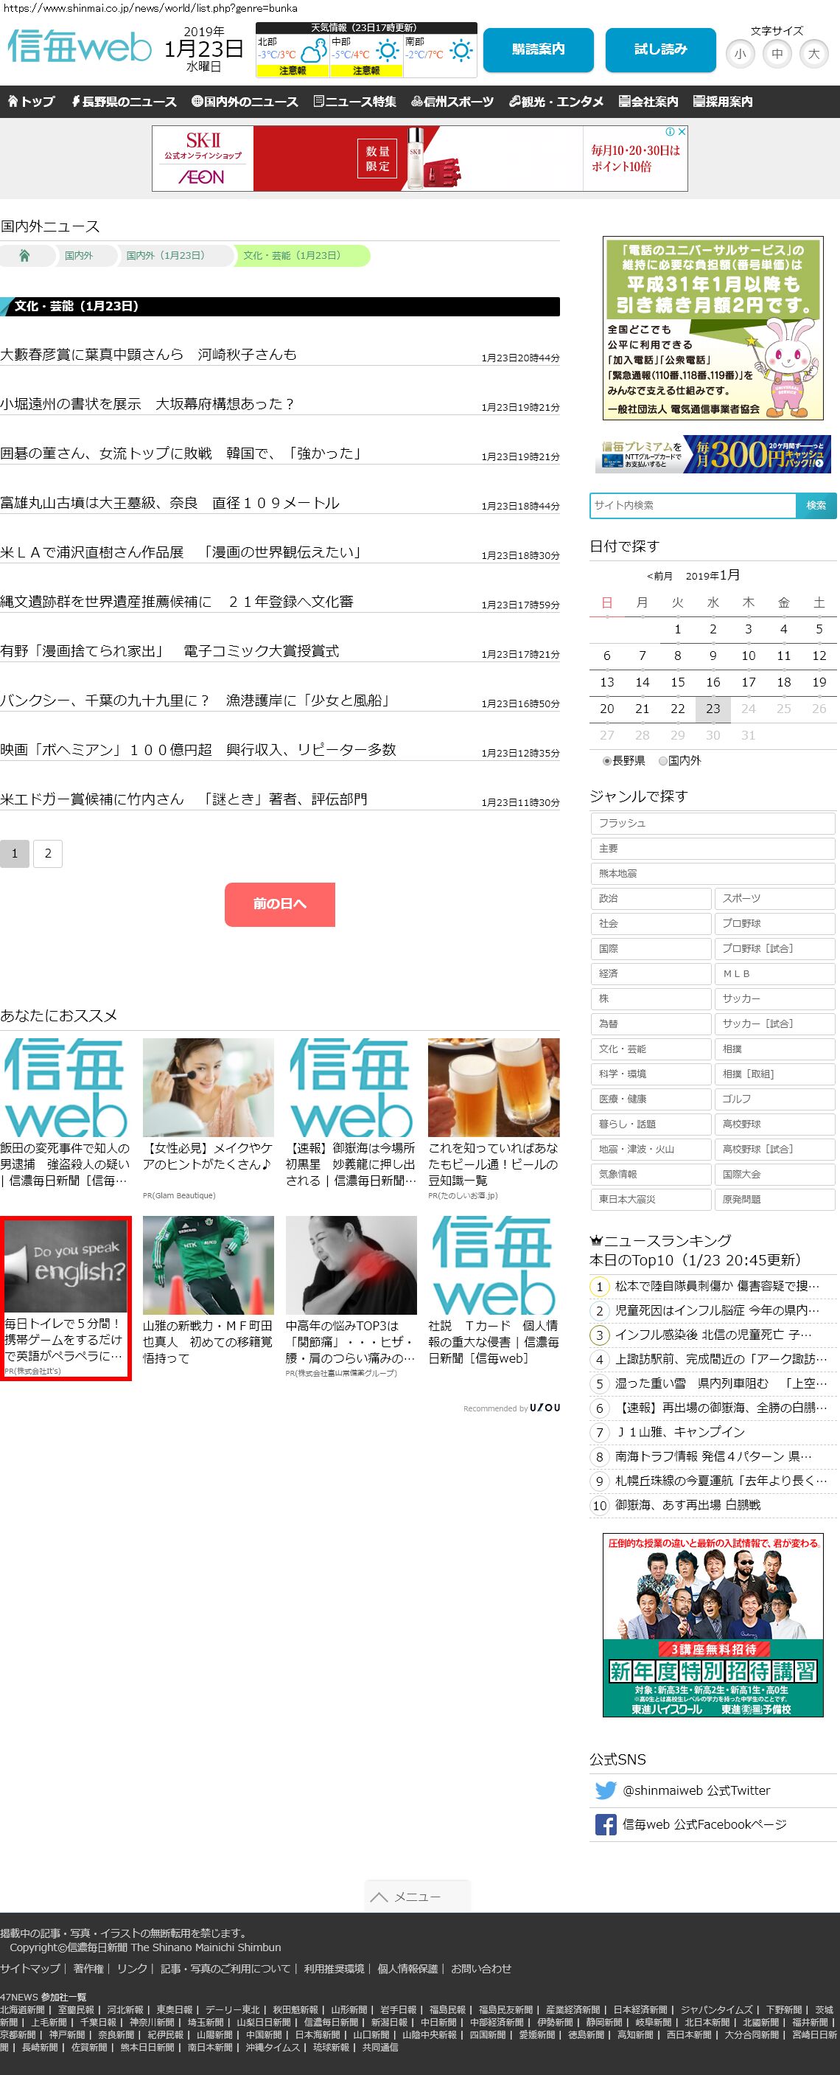The width and height of the screenshot is (840, 2075).
Task: Close the SK-II ad via X icon
Action: click(682, 131)
